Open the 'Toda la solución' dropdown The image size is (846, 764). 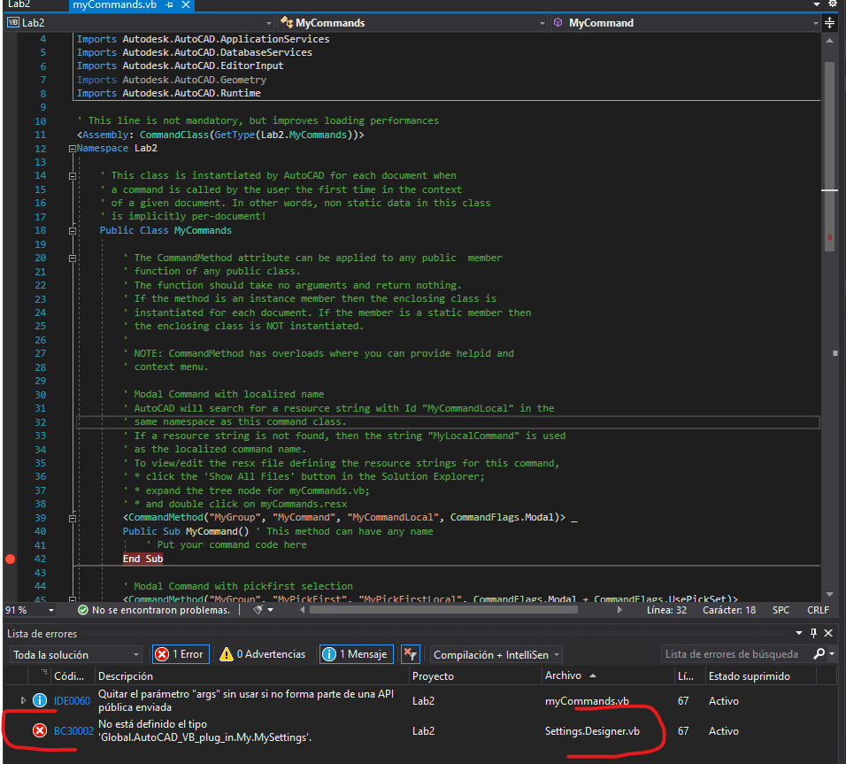coord(75,654)
